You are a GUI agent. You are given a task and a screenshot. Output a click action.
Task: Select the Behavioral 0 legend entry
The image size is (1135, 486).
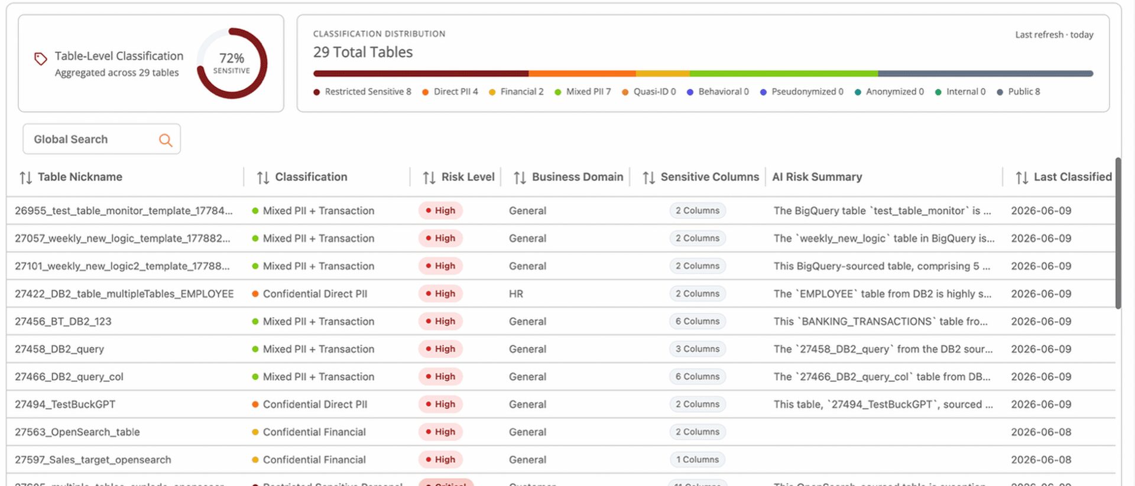coord(718,92)
